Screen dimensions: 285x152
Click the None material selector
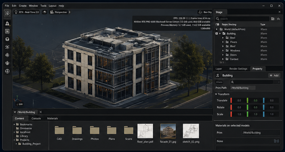[x=248, y=141]
